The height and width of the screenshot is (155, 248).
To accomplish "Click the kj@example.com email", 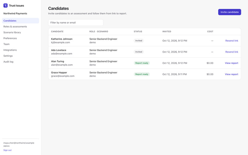I will point(60,42).
